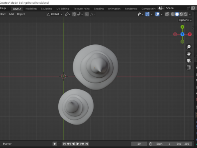The height and width of the screenshot is (148, 197).
Task: Select Solid viewport shading mode
Action: click(177, 14)
